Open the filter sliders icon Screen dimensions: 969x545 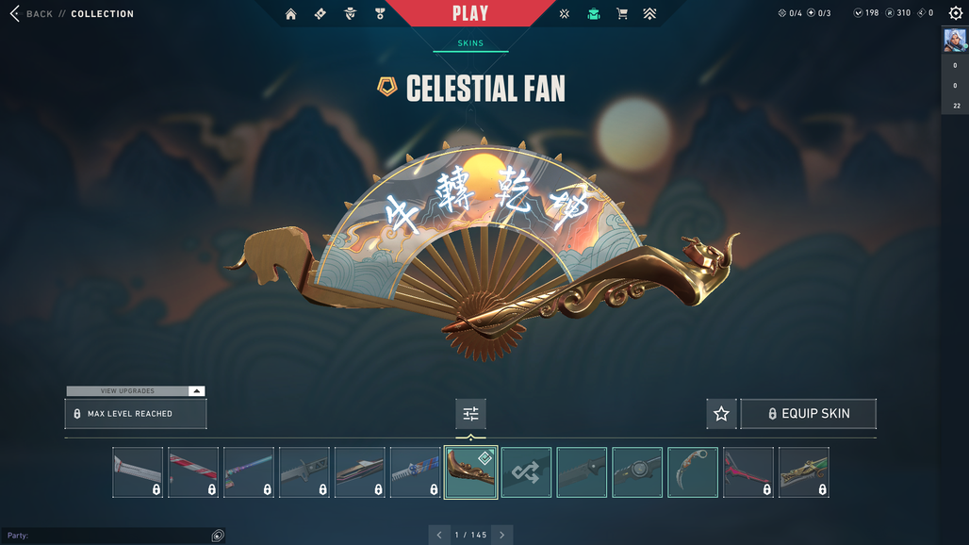(x=471, y=413)
